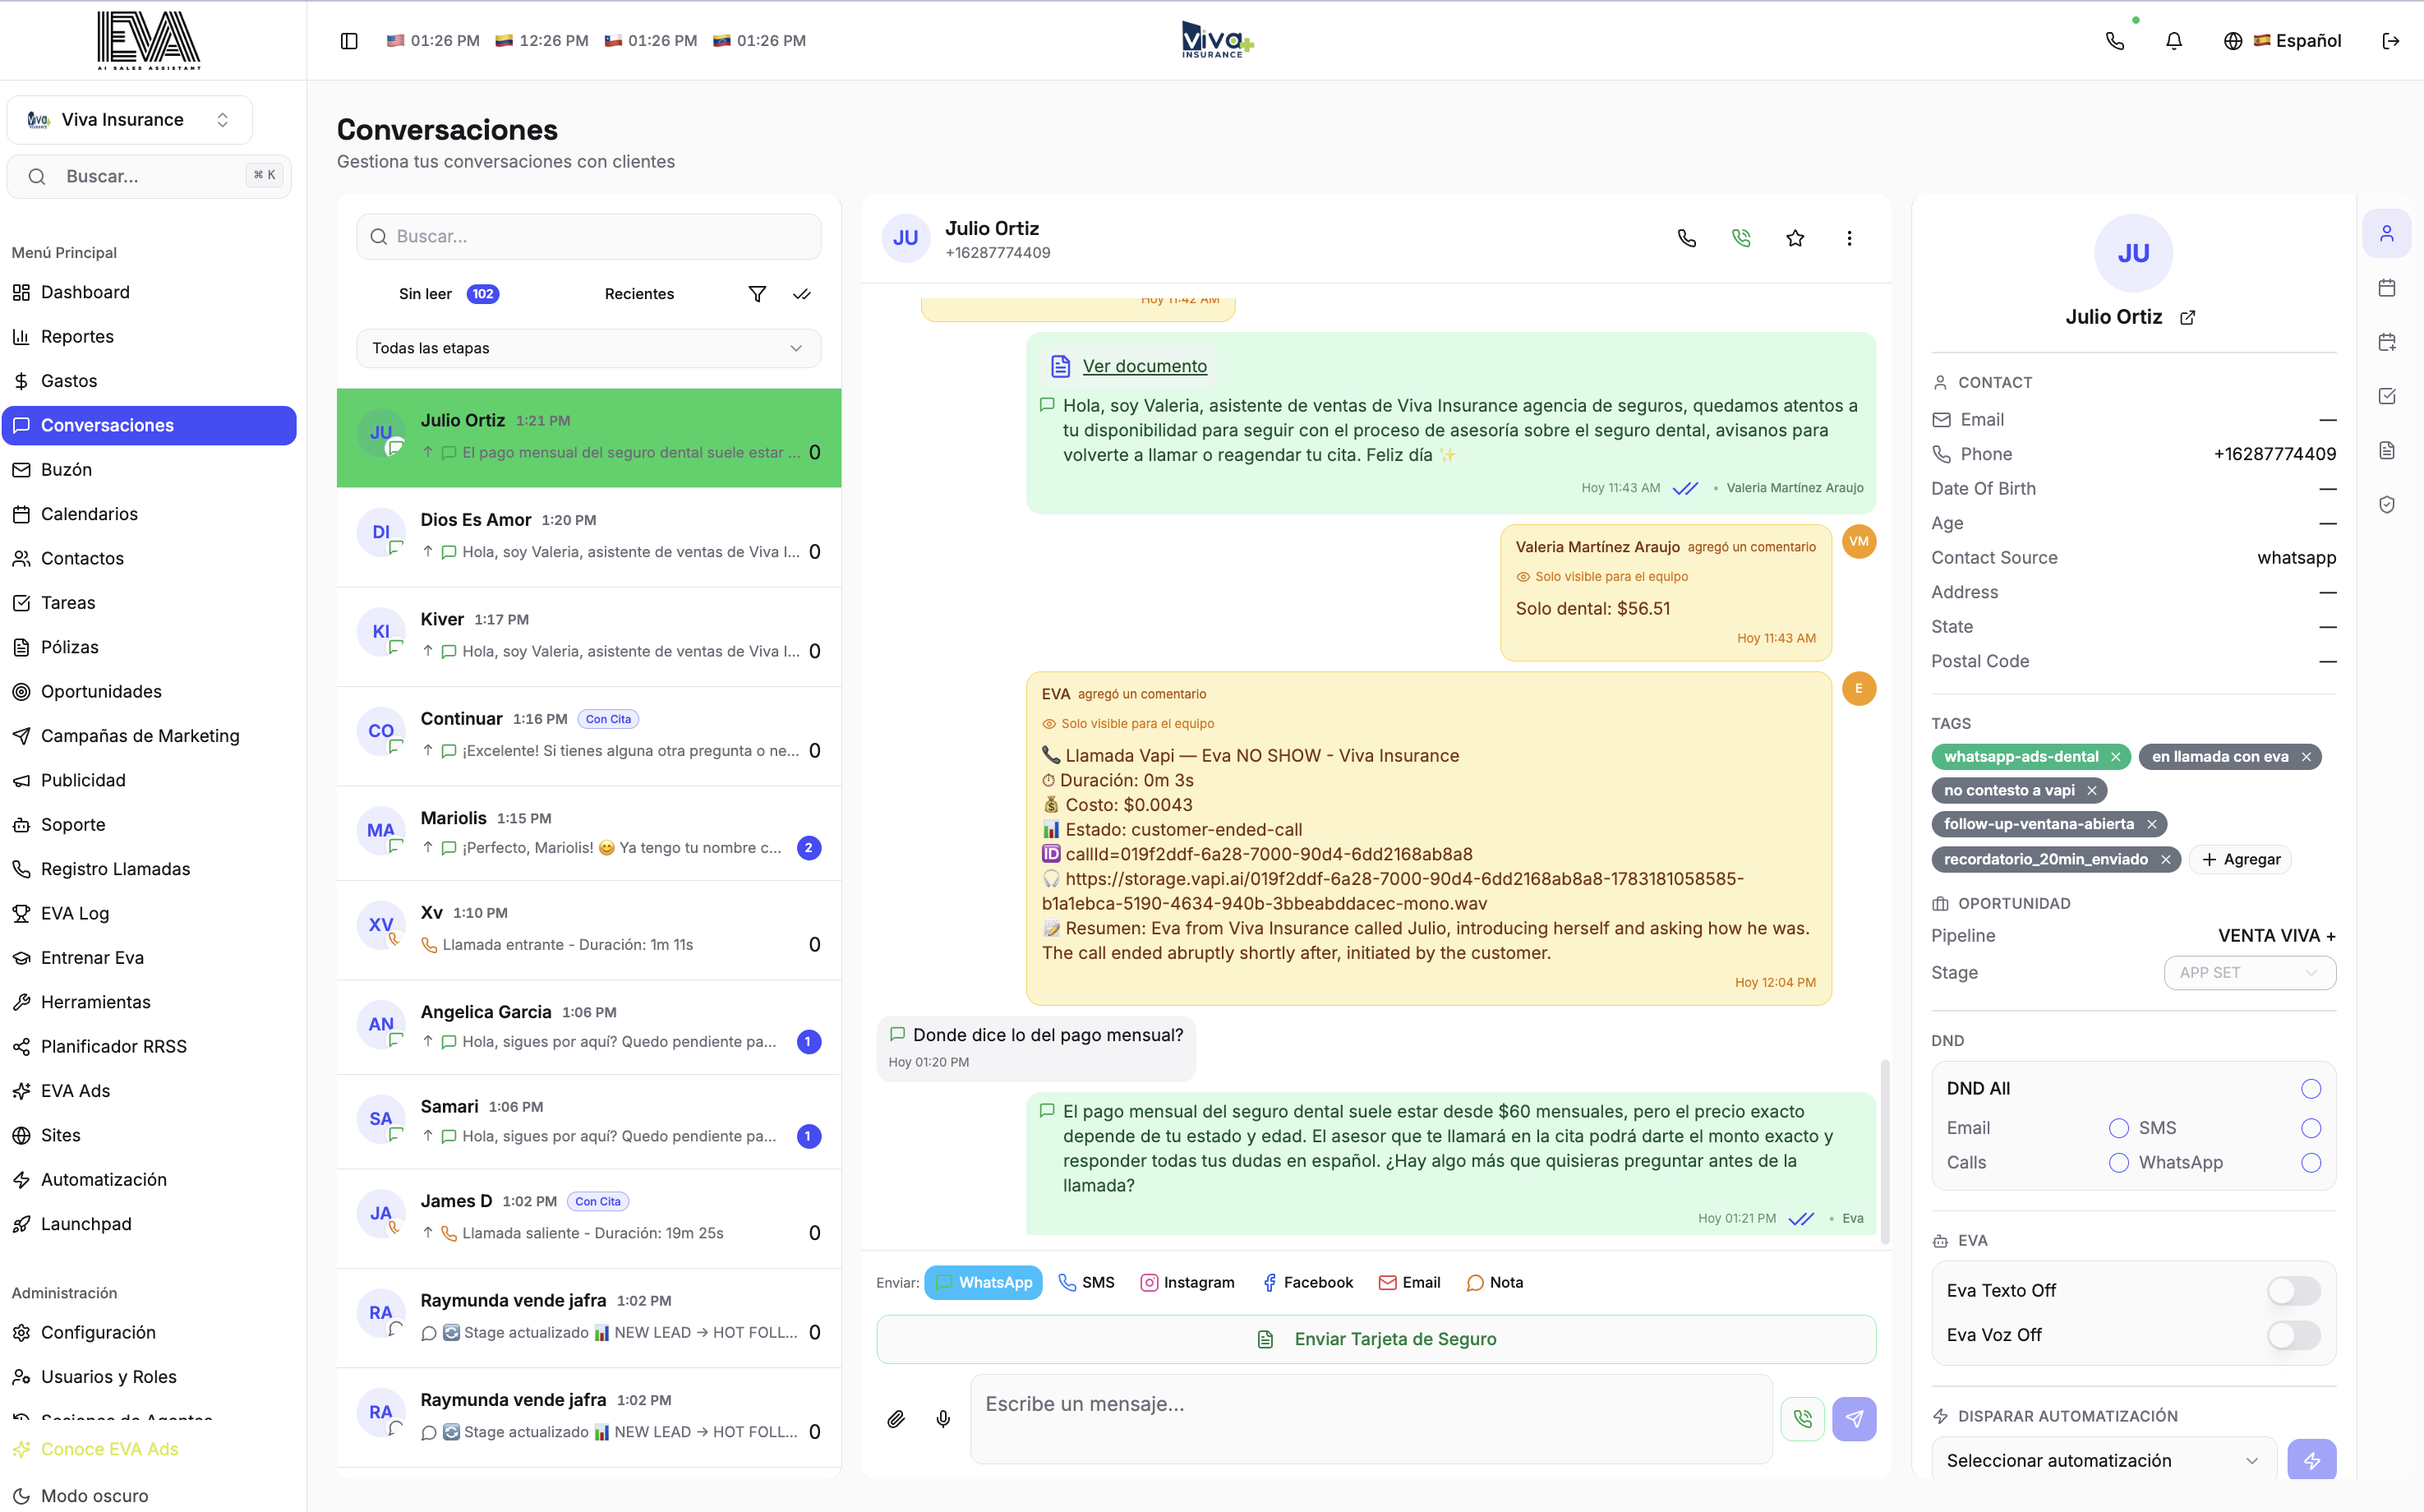The image size is (2424, 1512).
Task: Open the 'Seleccionar automatización' dropdown
Action: pyautogui.click(x=2103, y=1461)
